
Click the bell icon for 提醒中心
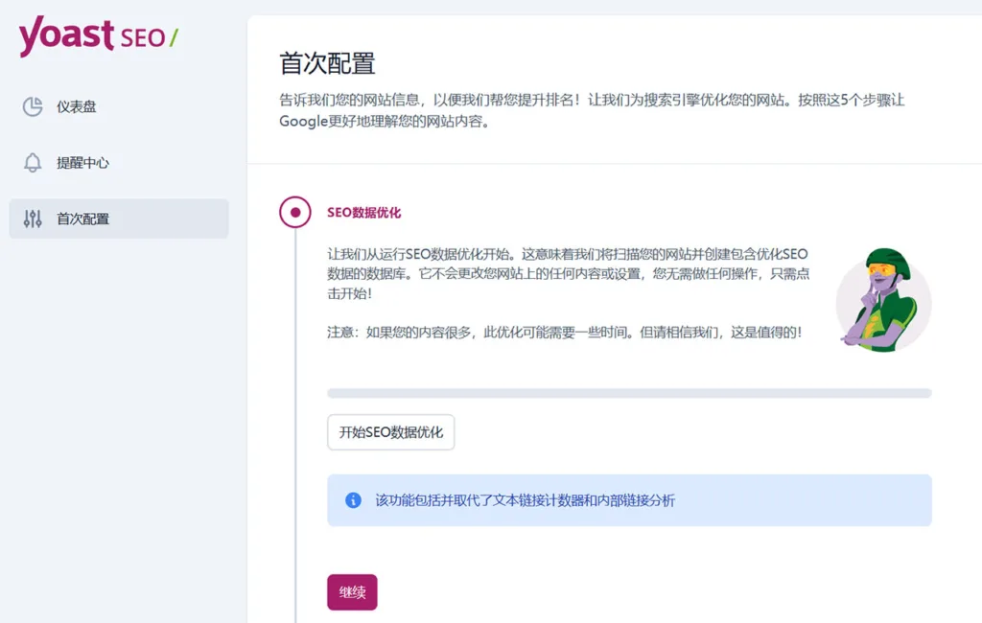(33, 163)
